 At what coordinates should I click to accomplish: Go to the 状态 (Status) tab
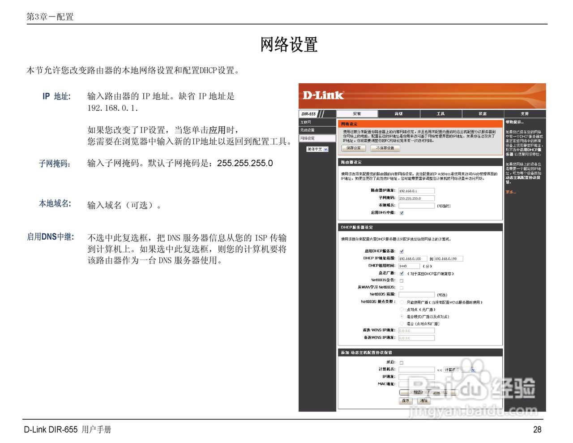(x=483, y=114)
